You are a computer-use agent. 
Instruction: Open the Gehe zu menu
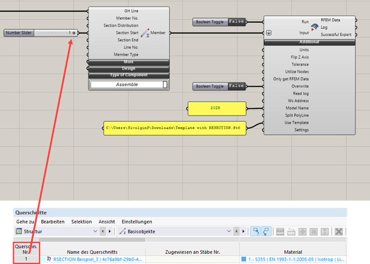tap(25, 222)
